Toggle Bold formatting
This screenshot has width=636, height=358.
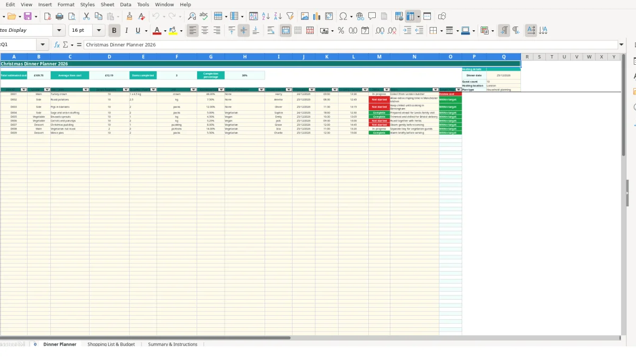pos(113,31)
